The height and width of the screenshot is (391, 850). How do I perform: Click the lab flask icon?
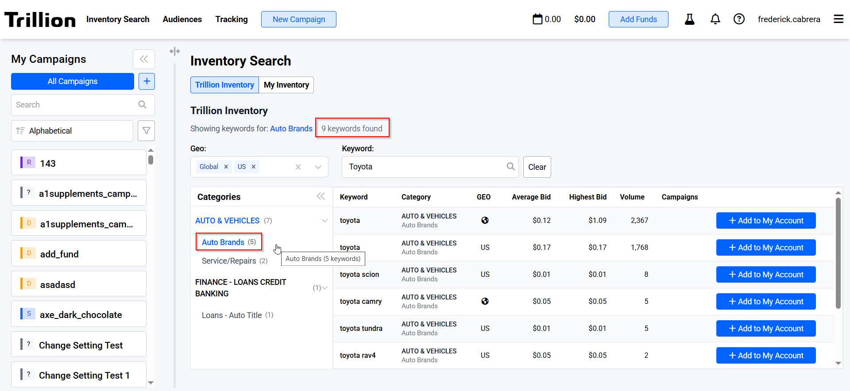pos(689,19)
